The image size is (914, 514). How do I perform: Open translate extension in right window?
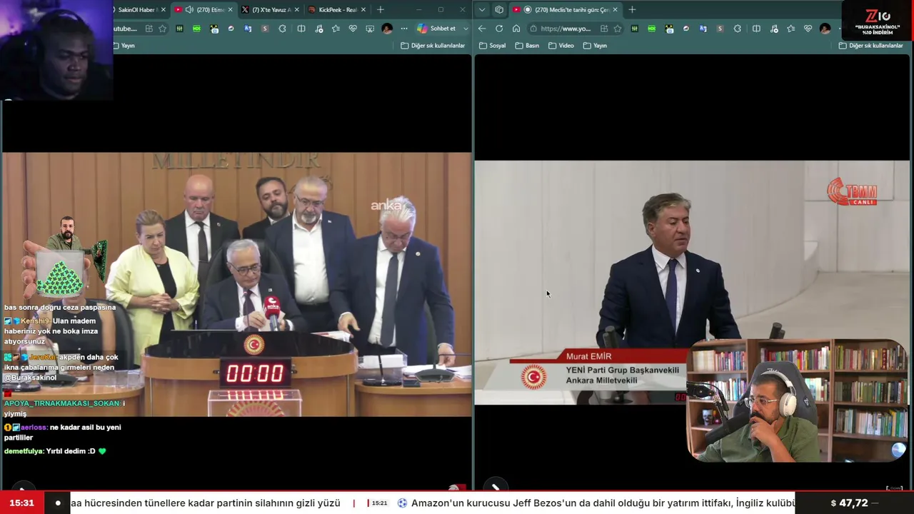pos(703,29)
